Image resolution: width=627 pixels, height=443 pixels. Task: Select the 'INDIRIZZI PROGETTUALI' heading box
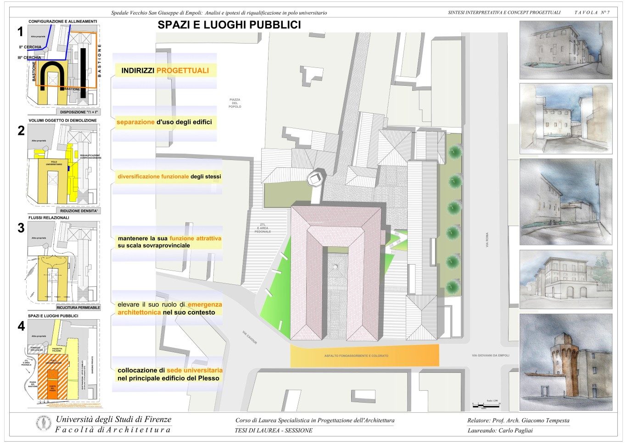pyautogui.click(x=165, y=70)
